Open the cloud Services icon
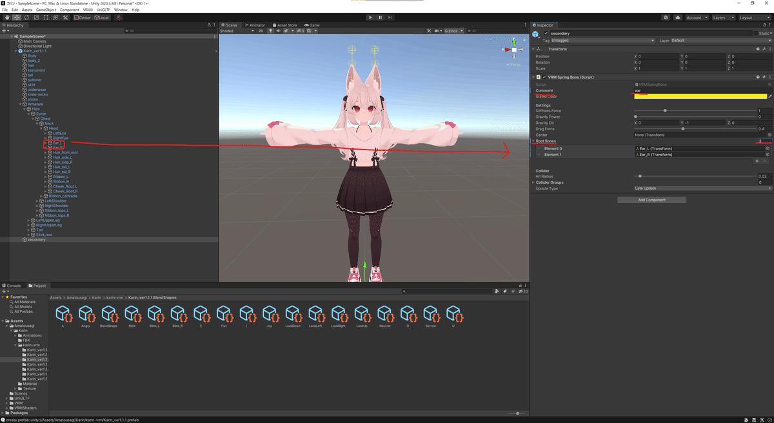774x423 pixels. click(x=677, y=17)
